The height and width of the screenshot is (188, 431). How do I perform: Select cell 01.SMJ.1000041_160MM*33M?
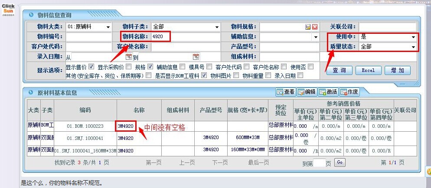[85, 151]
